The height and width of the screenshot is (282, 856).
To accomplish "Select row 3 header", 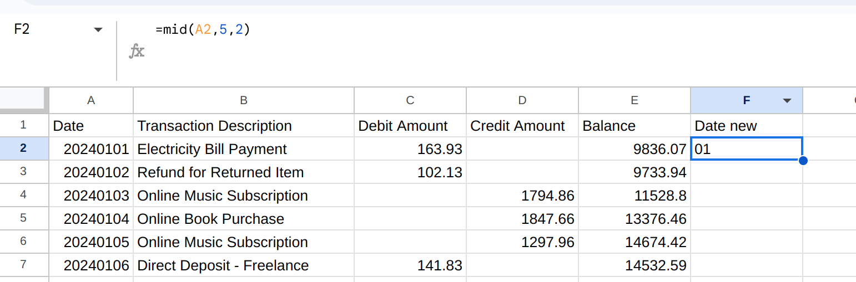I will point(23,172).
